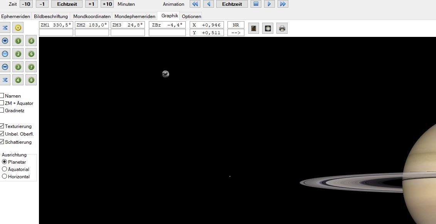436x224 pixels.
Task: Uncheck the Schattierung option
Action: (x=2, y=142)
